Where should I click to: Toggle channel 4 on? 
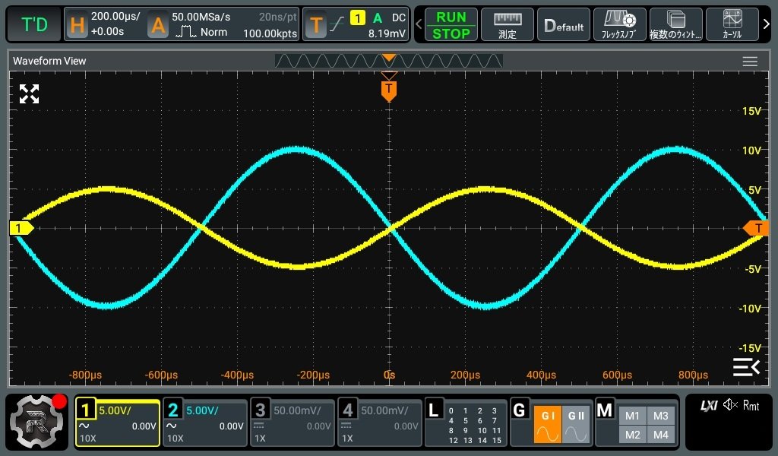coord(348,410)
